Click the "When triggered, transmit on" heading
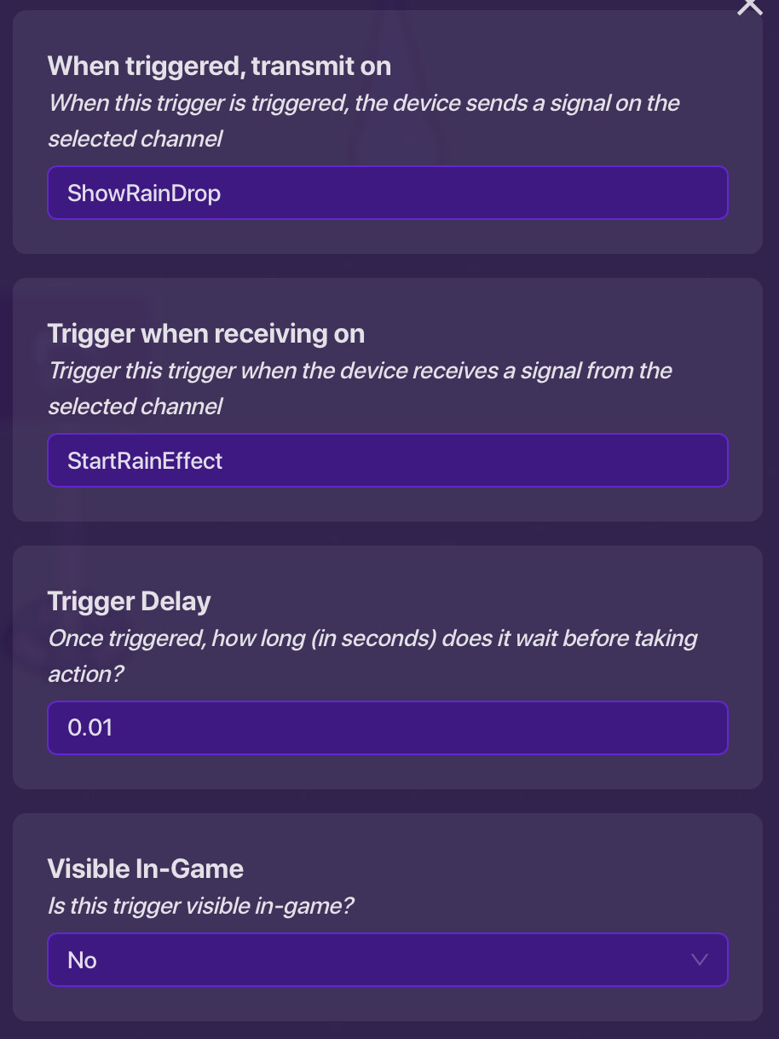 click(x=219, y=66)
